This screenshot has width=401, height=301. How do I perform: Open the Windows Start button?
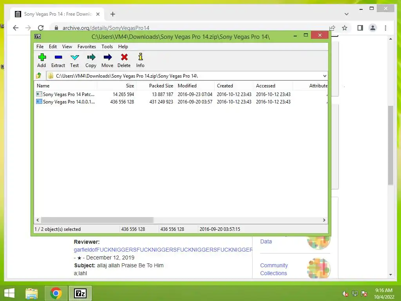(9, 293)
